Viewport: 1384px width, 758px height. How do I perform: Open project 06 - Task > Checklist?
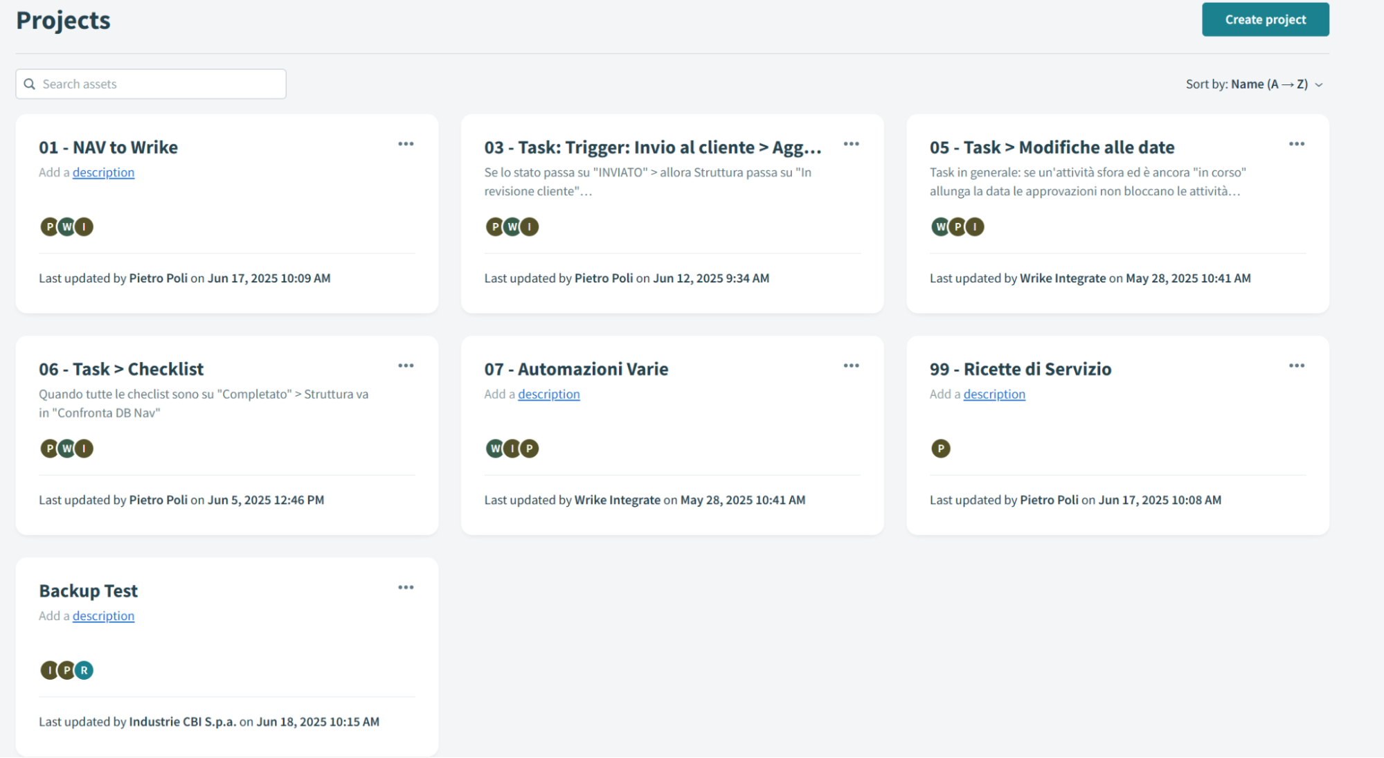tap(121, 369)
